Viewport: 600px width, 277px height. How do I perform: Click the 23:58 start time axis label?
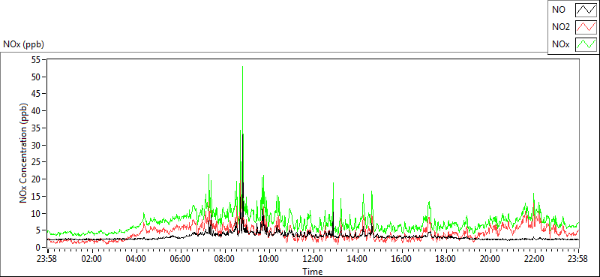[x=48, y=258]
